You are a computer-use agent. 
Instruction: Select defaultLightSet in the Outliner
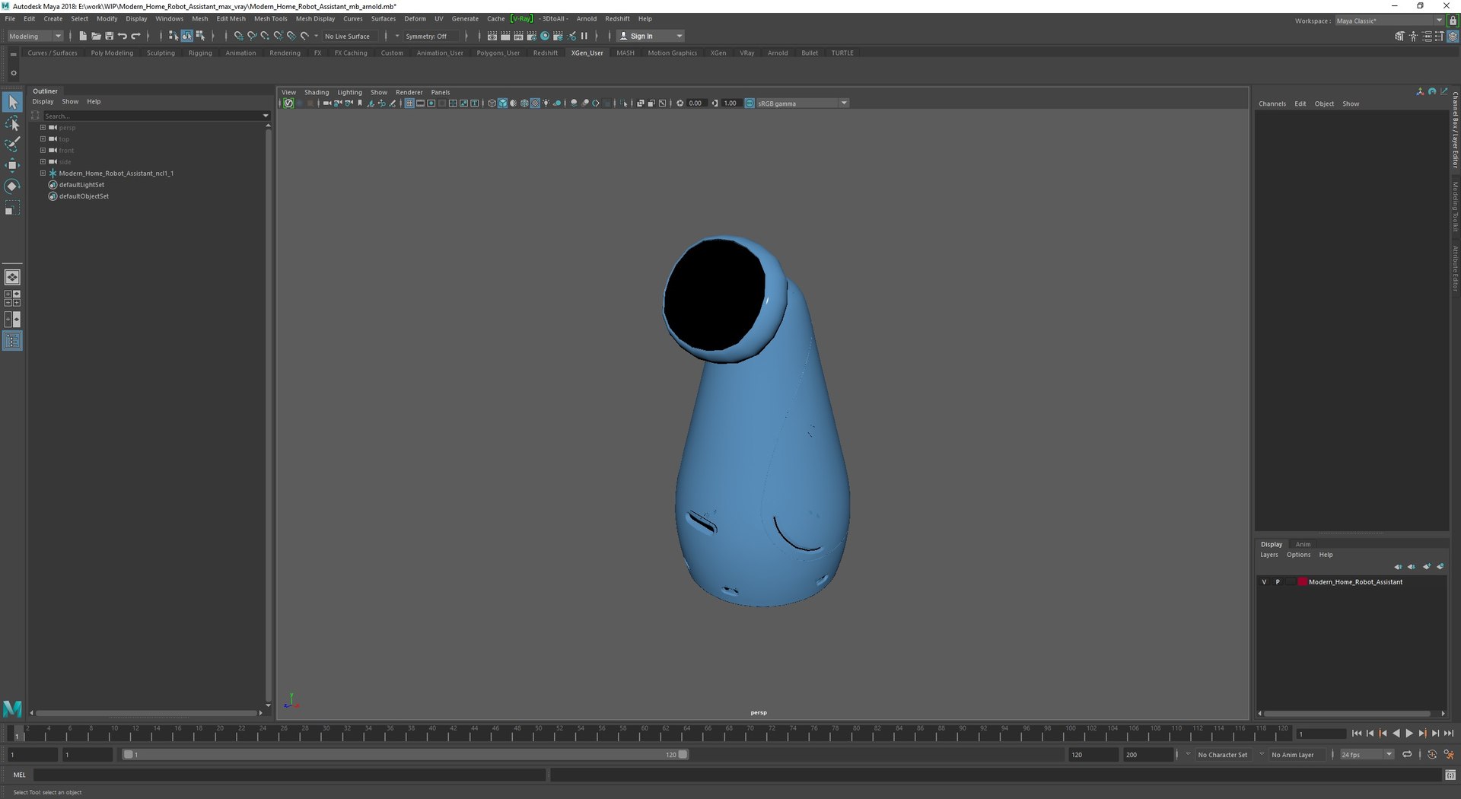(81, 185)
